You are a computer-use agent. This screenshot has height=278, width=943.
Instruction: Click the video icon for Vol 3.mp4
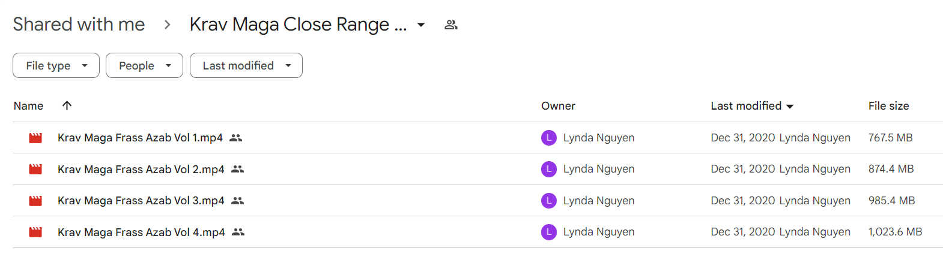pos(35,201)
